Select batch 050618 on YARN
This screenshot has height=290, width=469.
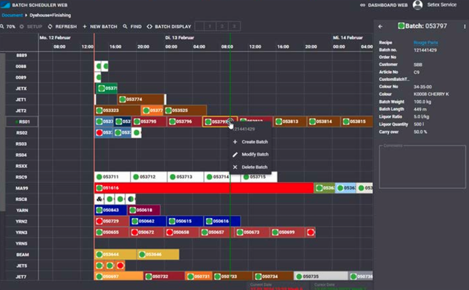(144, 210)
